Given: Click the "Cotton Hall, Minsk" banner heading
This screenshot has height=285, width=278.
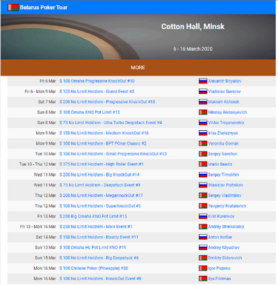Looking at the screenshot, I should click(193, 27).
